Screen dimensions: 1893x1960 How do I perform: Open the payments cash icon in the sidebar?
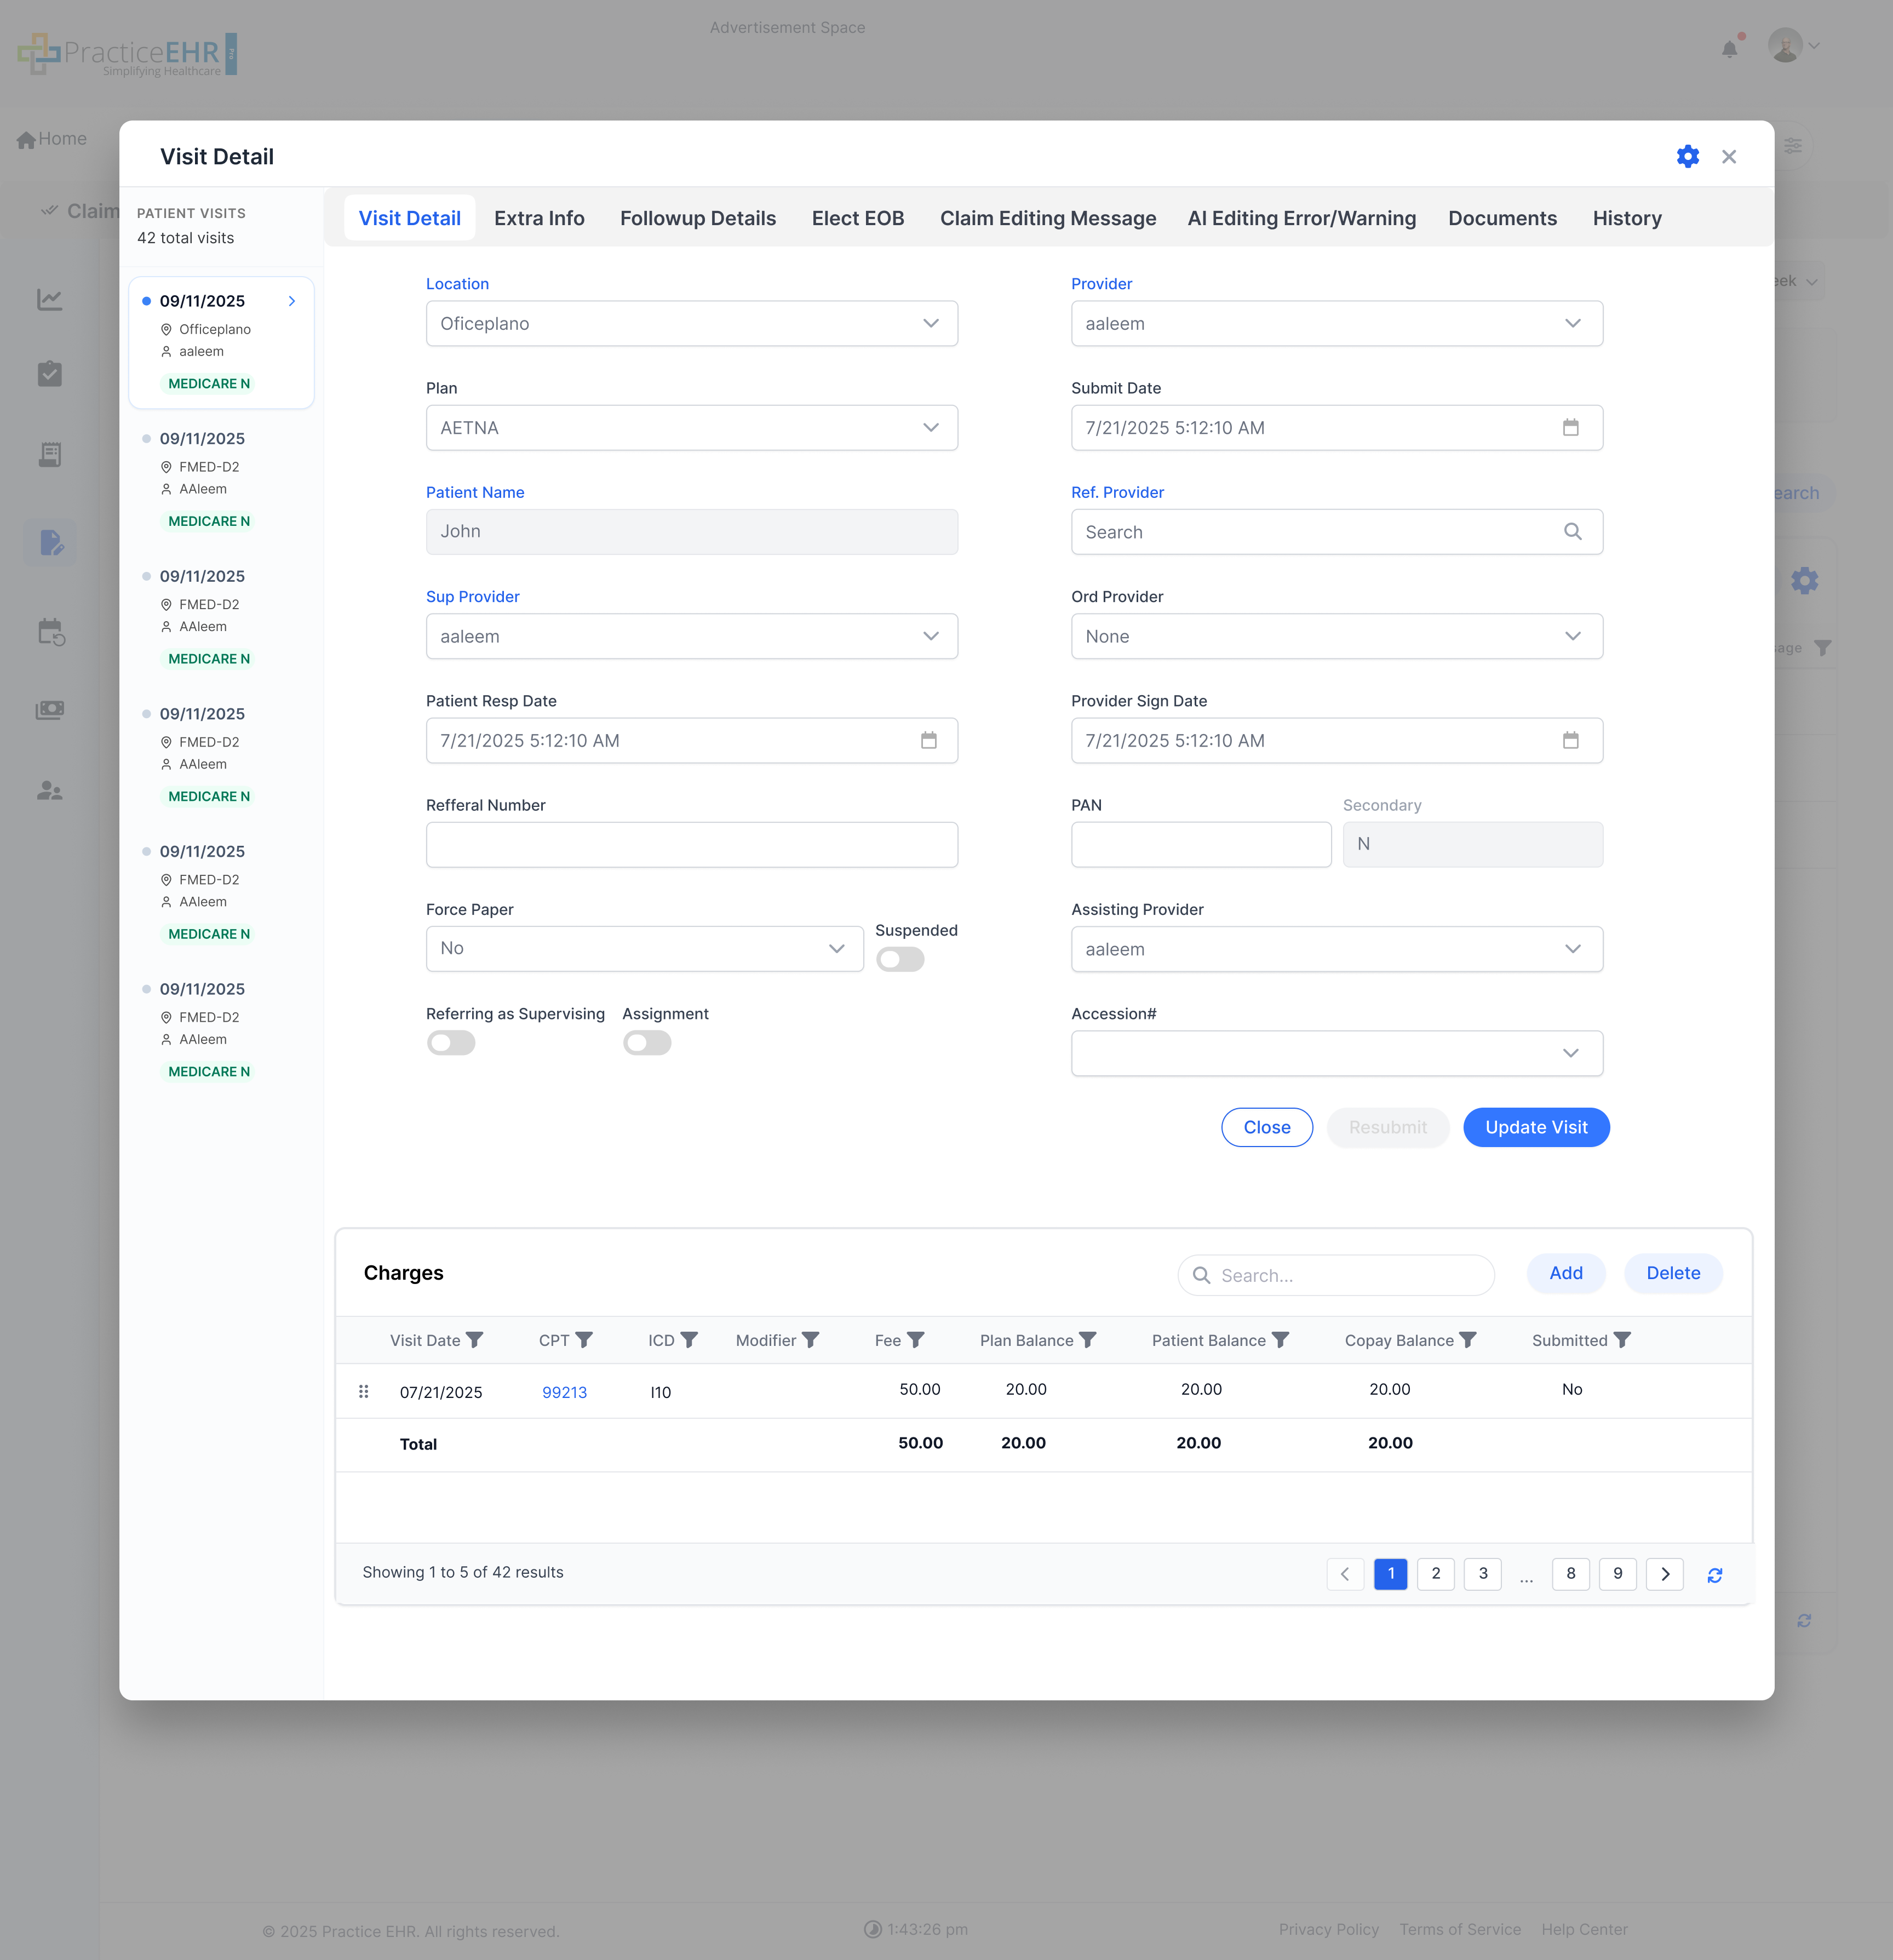coord(50,710)
